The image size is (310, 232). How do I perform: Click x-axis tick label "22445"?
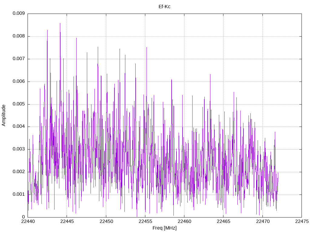[67, 221]
